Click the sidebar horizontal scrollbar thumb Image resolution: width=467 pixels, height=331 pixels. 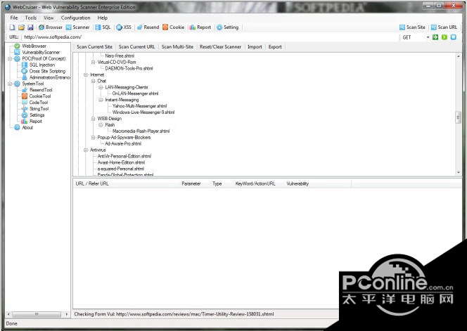pos(37,314)
